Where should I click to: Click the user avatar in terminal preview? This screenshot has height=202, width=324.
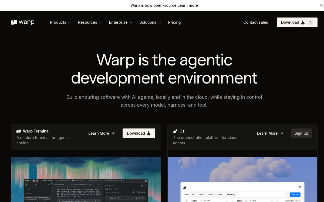pyautogui.click(x=146, y=181)
